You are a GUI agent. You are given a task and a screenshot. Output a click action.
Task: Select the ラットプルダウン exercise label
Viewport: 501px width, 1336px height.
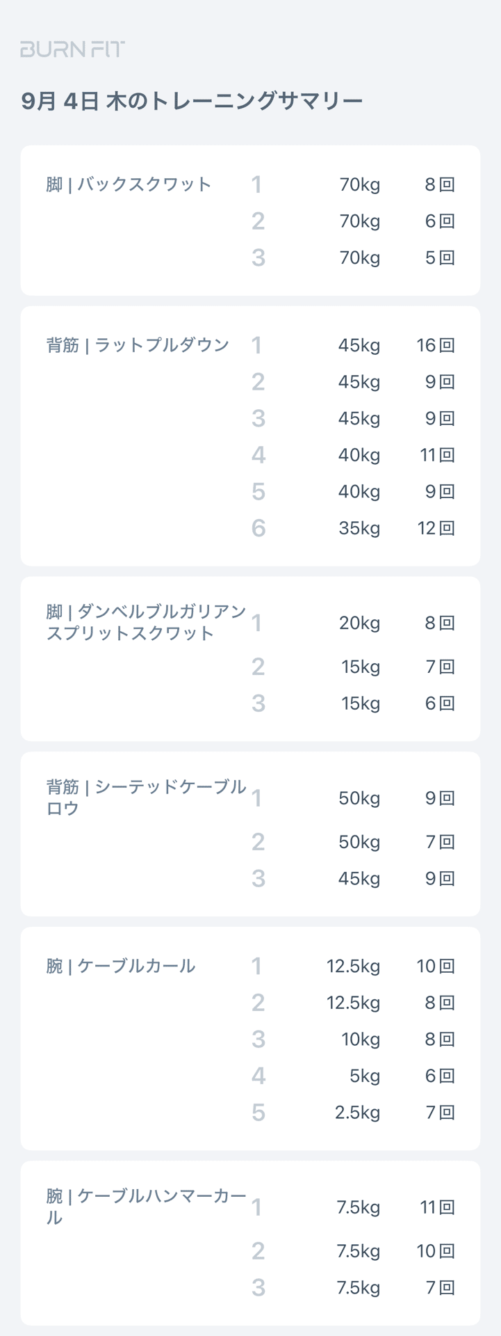click(x=138, y=345)
